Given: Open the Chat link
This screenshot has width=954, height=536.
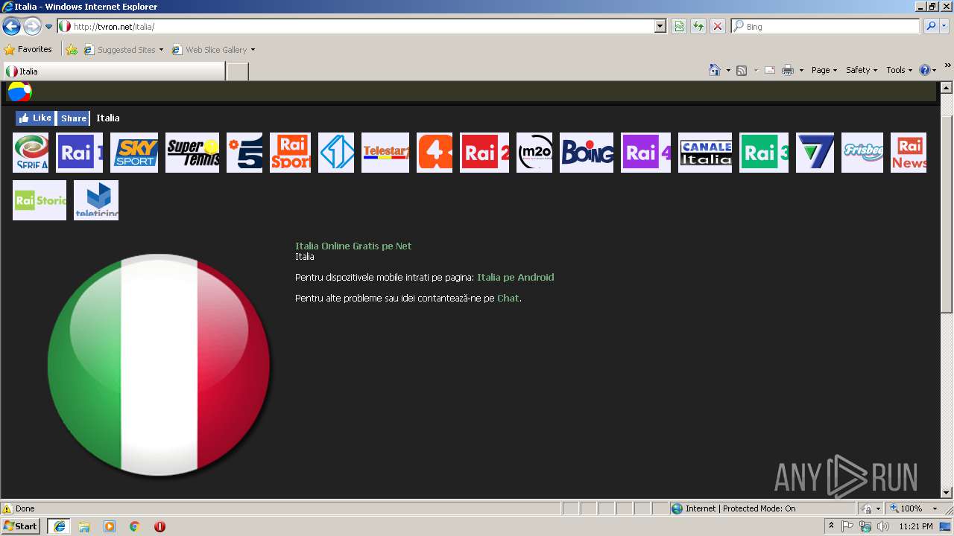Looking at the screenshot, I should coord(508,298).
